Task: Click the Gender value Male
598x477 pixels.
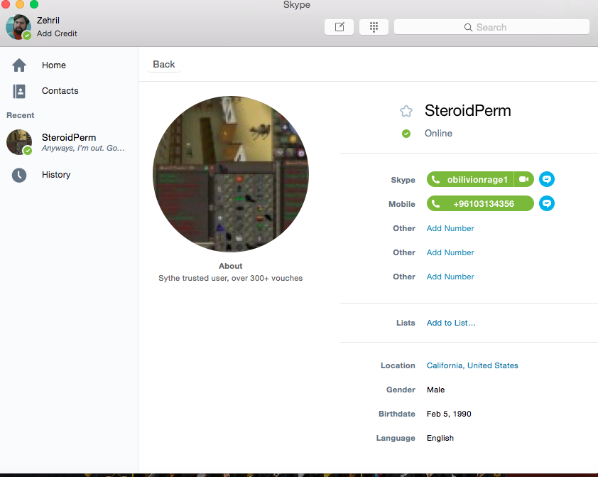Action: tap(435, 390)
